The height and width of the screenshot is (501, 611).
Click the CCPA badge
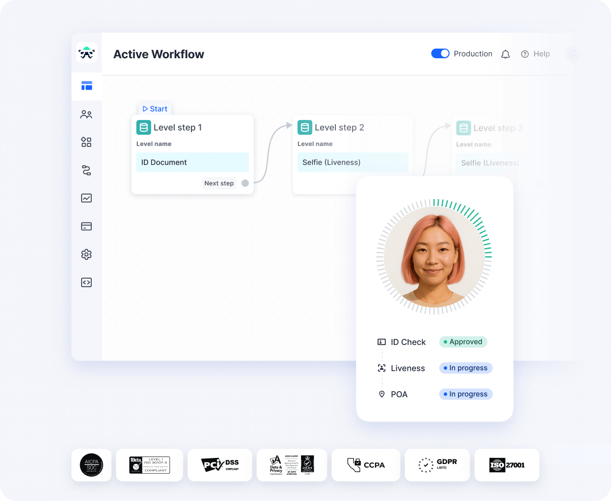pyautogui.click(x=366, y=465)
